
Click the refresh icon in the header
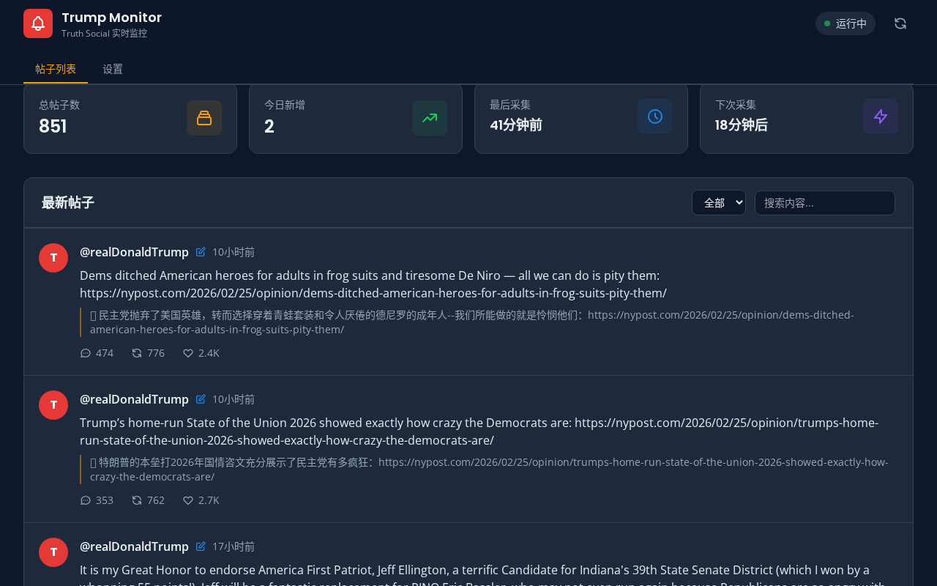pyautogui.click(x=900, y=23)
